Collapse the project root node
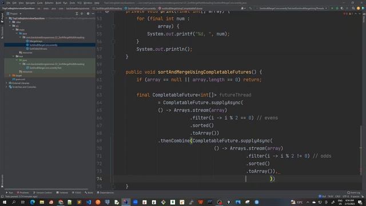The image size is (366, 206). [6, 18]
